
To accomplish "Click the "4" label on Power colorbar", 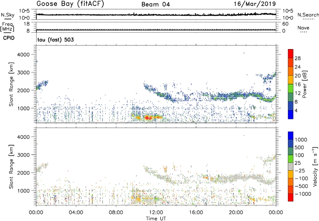I will (296, 111).
